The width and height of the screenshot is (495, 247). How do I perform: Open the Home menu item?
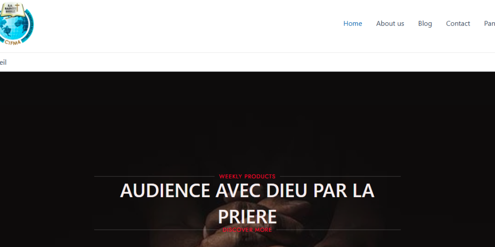(352, 24)
